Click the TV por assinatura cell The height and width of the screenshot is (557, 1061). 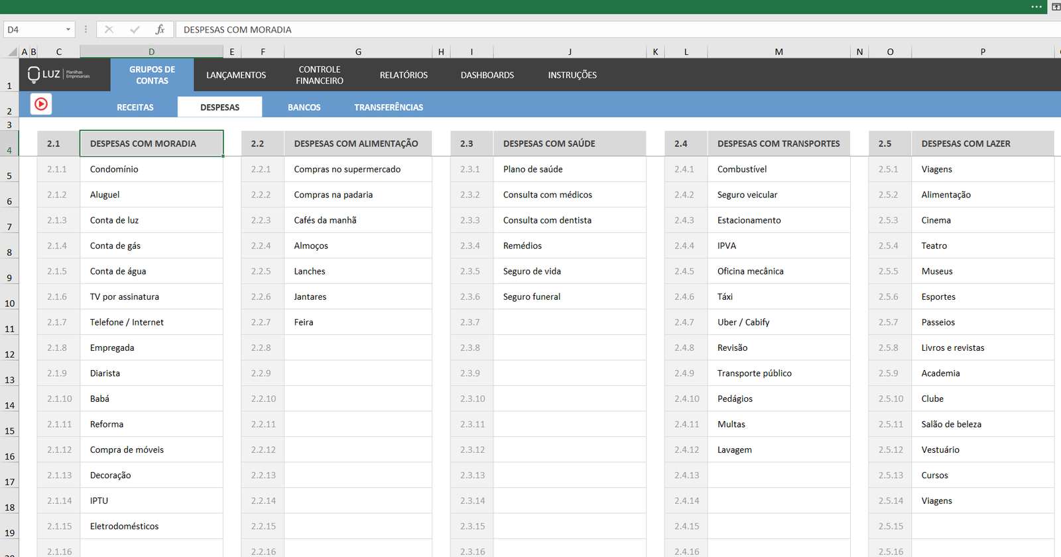click(151, 296)
